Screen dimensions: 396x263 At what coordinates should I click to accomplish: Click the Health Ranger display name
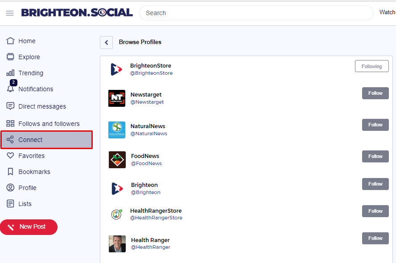click(x=150, y=240)
